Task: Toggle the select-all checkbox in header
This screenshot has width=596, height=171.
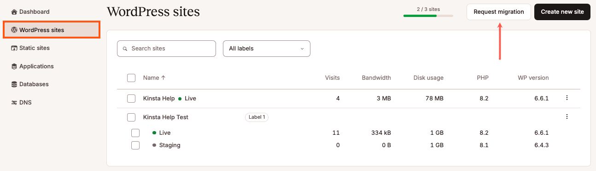Action: (x=131, y=78)
